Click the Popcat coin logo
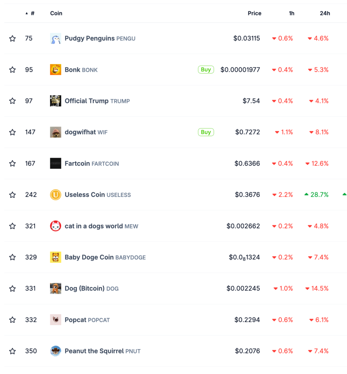This screenshot has height=374, width=347. [x=55, y=320]
